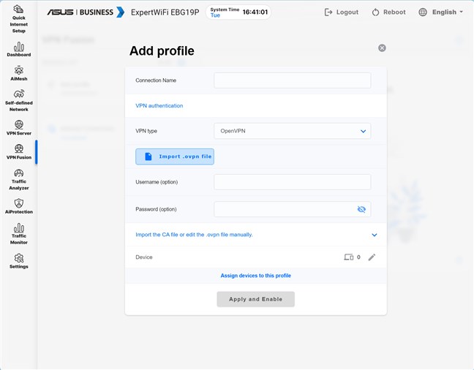Click the chevron beside CA file import
The height and width of the screenshot is (370, 474).
[375, 235]
